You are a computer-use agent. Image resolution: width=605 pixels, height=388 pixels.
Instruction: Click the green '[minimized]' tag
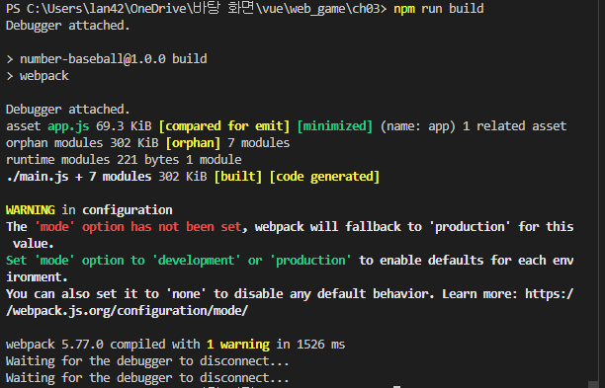[335, 126]
